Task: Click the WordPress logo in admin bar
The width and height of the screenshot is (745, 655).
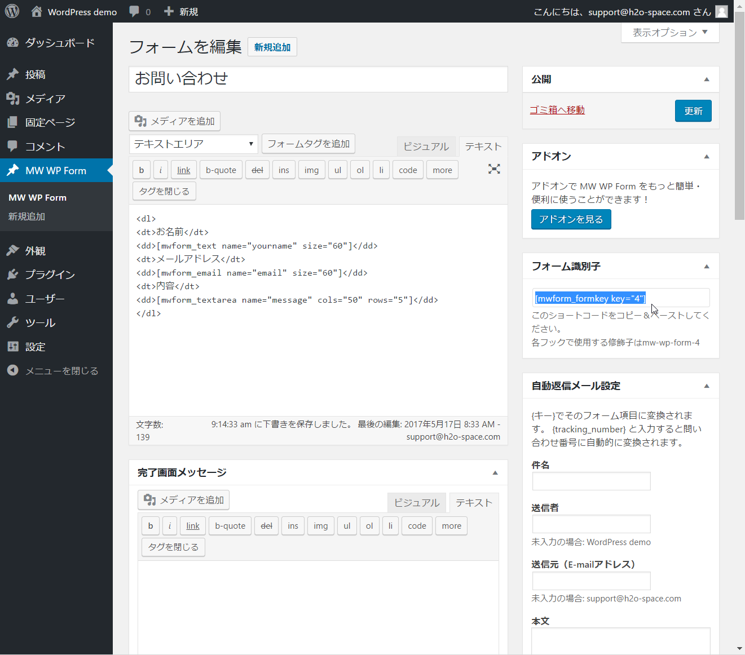Action: point(12,11)
